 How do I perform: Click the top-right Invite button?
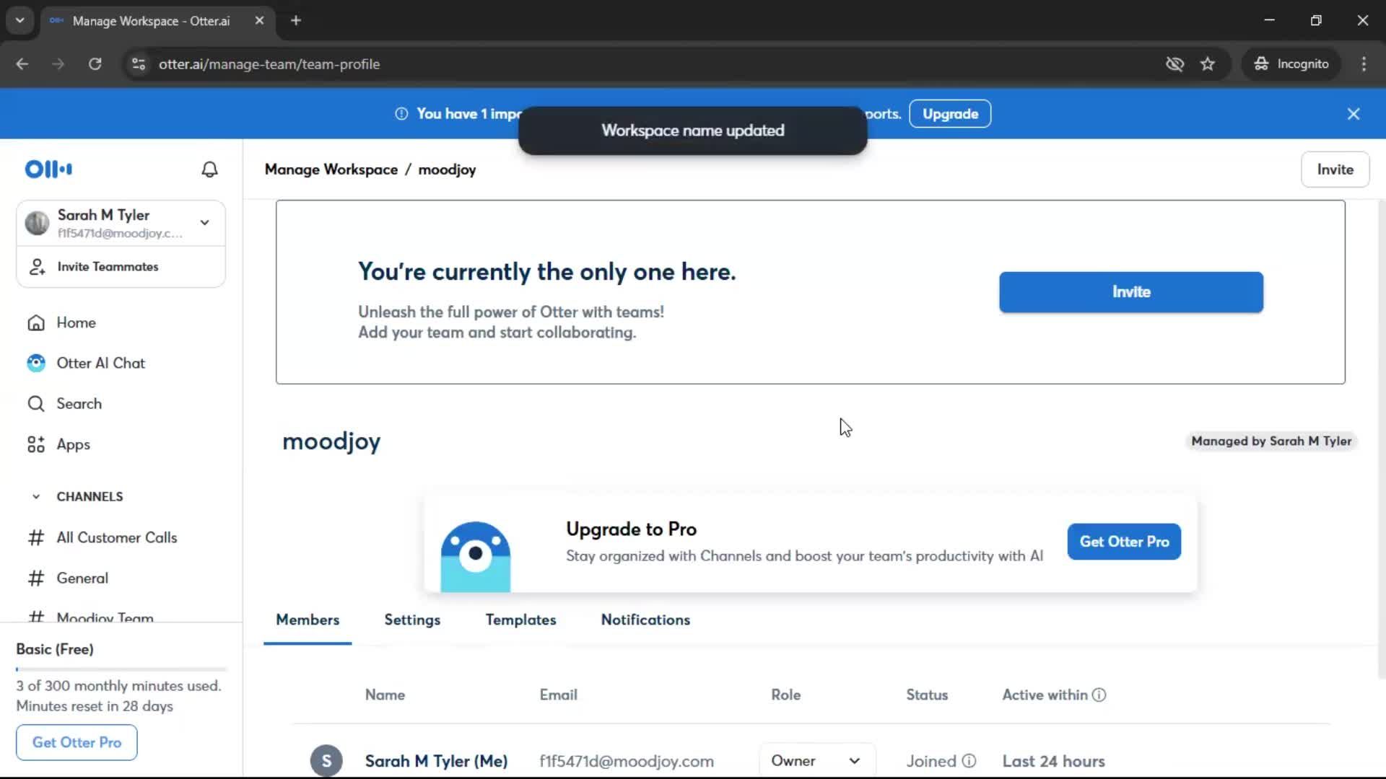(1335, 170)
